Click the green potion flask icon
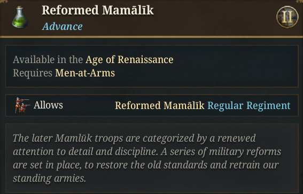Screen dimensions: 303x194 (20, 17)
